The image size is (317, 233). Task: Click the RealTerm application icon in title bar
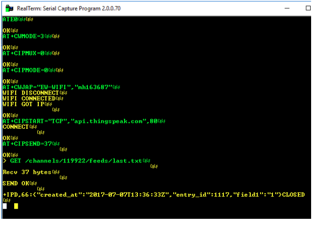click(x=8, y=8)
